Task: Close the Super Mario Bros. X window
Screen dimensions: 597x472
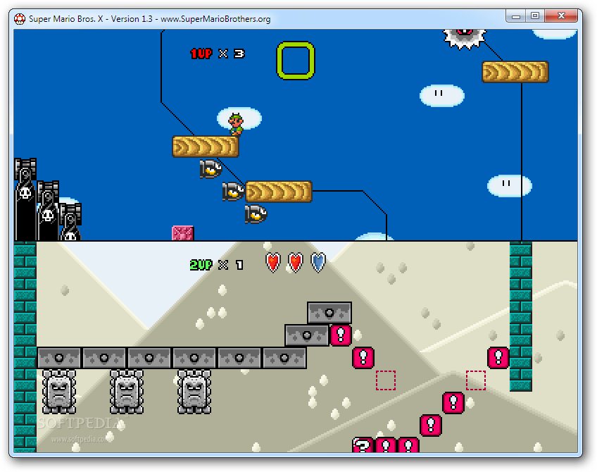Action: pos(561,15)
